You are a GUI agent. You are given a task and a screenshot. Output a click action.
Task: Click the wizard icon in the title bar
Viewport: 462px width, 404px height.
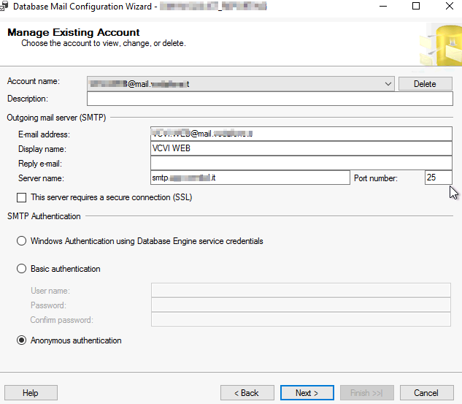4,7
